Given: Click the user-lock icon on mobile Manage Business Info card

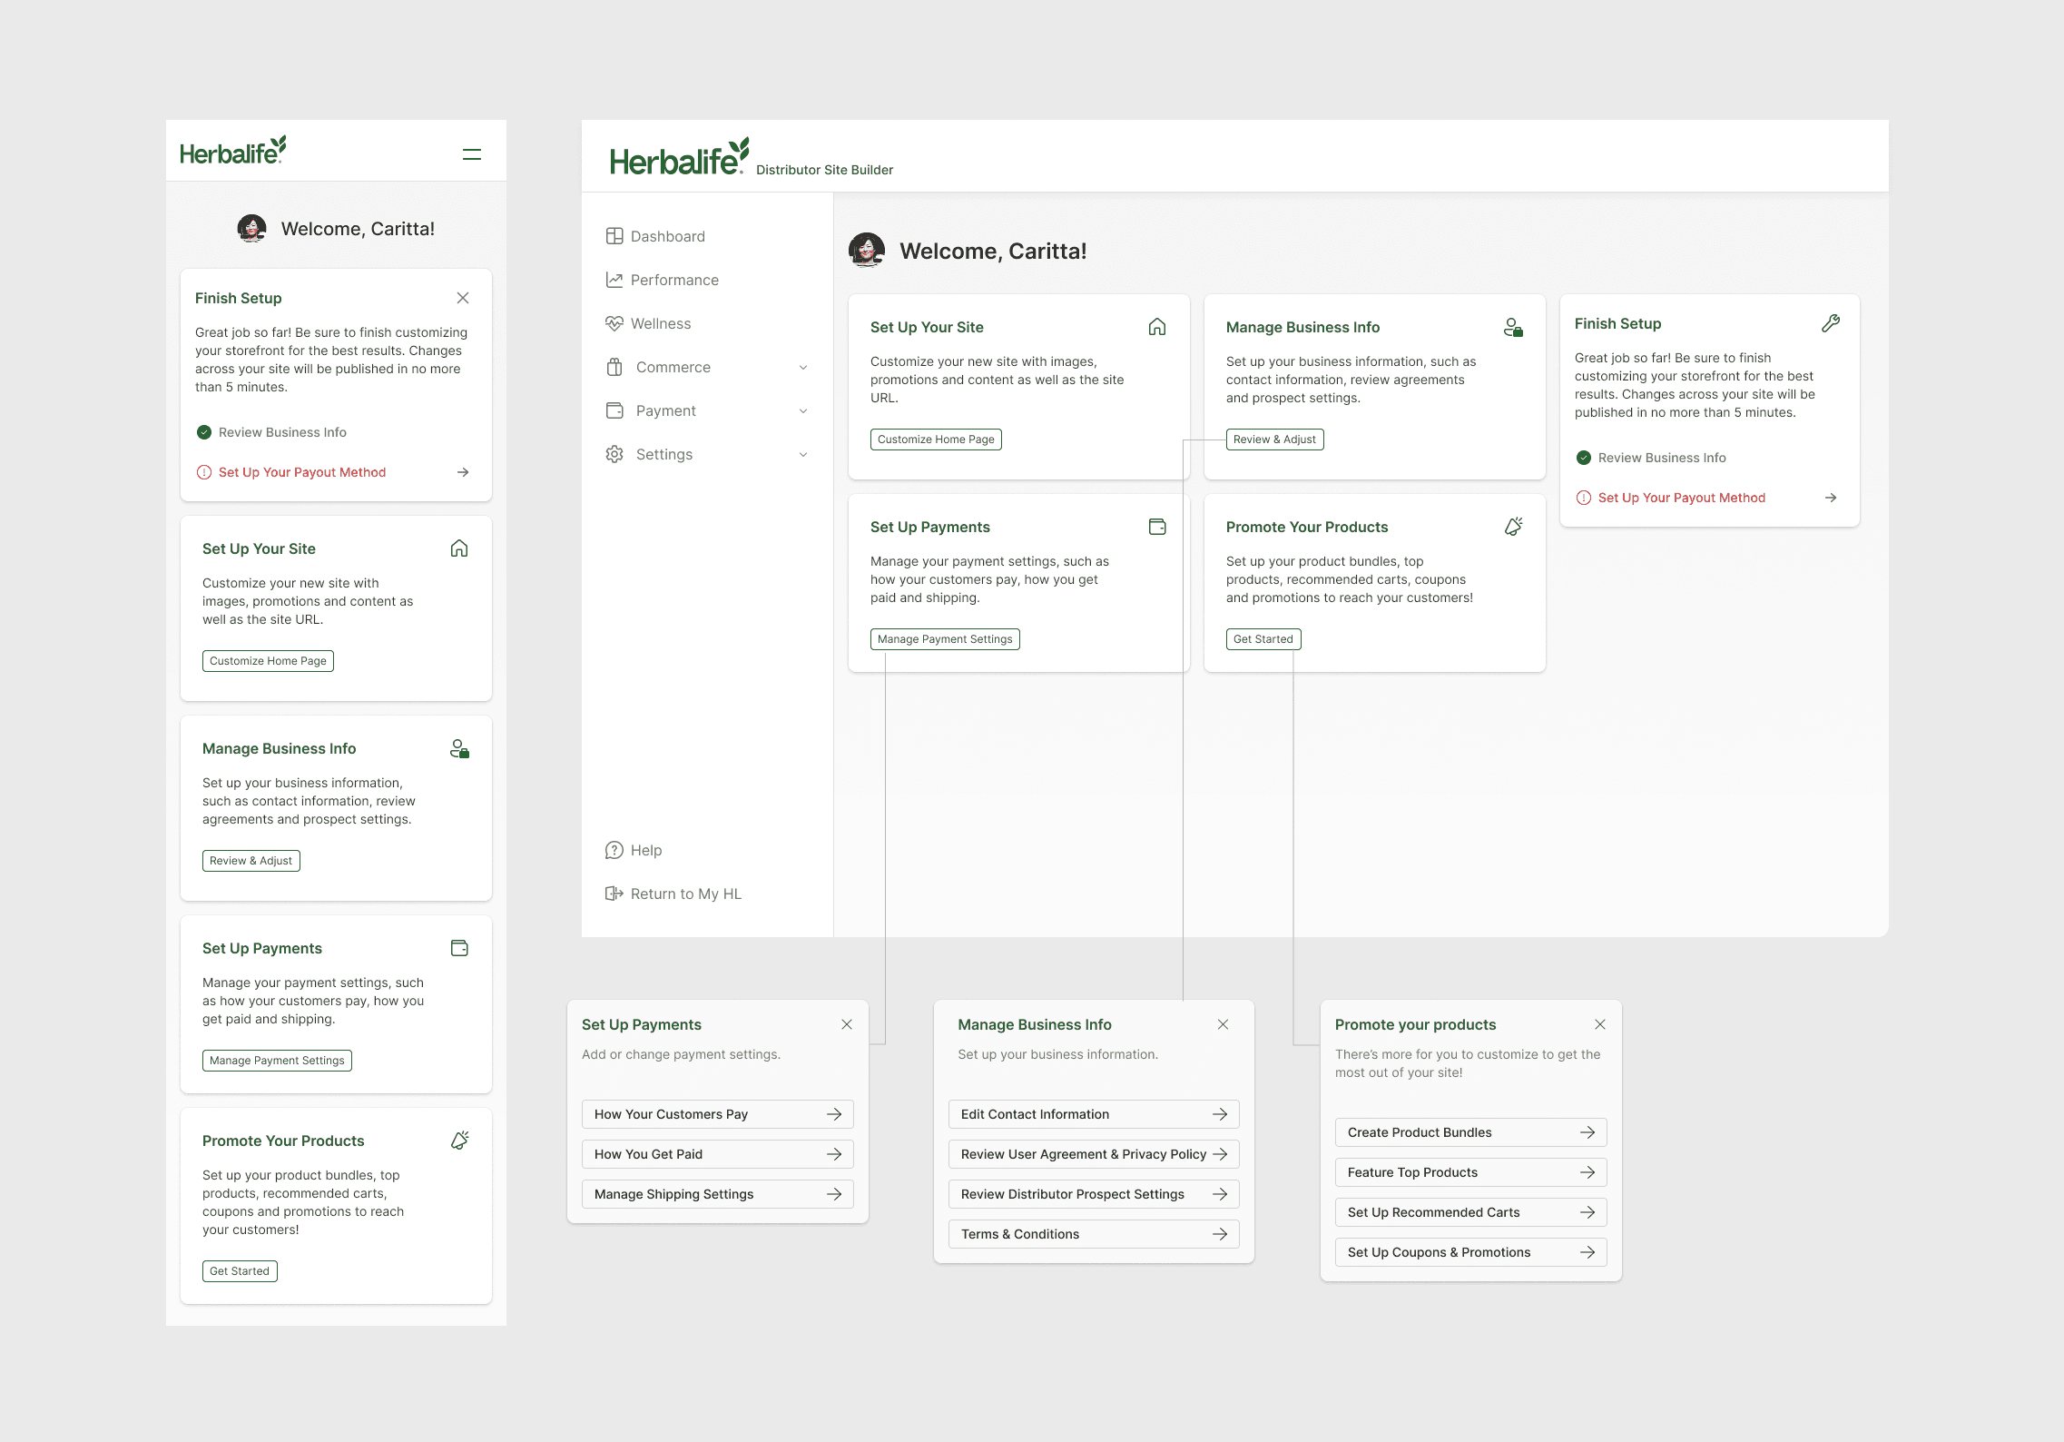Looking at the screenshot, I should click(459, 748).
